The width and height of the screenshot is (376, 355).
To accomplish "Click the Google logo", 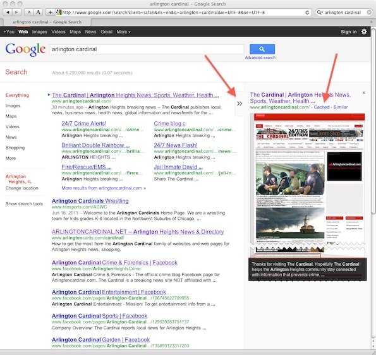I will pyautogui.click(x=25, y=49).
